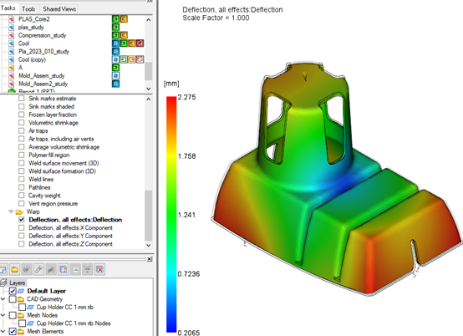This screenshot has height=336, width=463.
Task: Click the PLAS_Core2 study file icon
Action: click(x=11, y=19)
